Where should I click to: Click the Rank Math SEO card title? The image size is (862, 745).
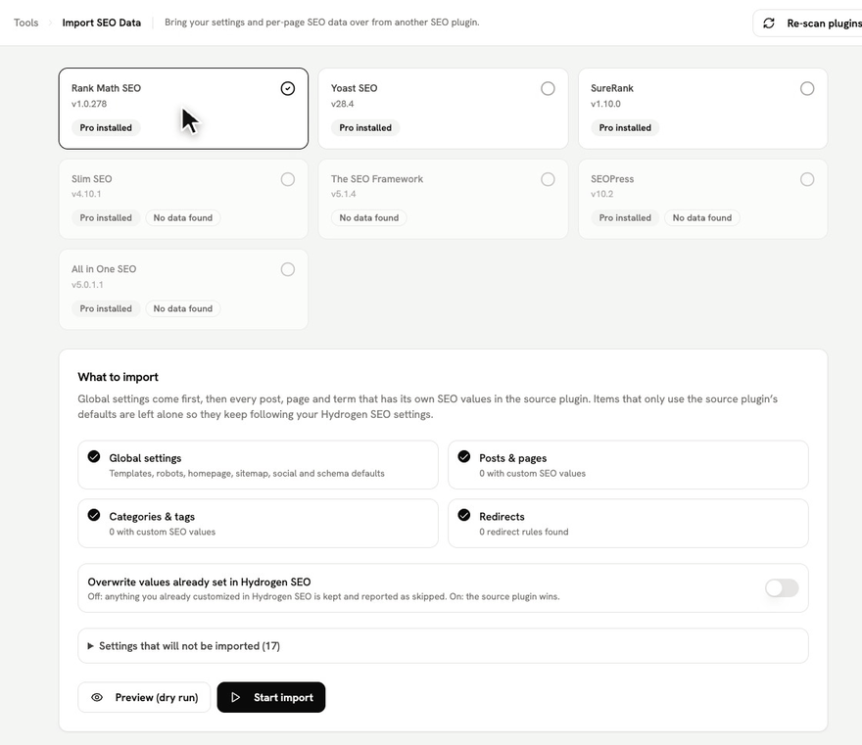pyautogui.click(x=106, y=88)
